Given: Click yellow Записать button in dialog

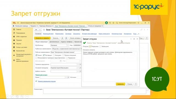Looking at the screenshot, I should click(120, 84).
